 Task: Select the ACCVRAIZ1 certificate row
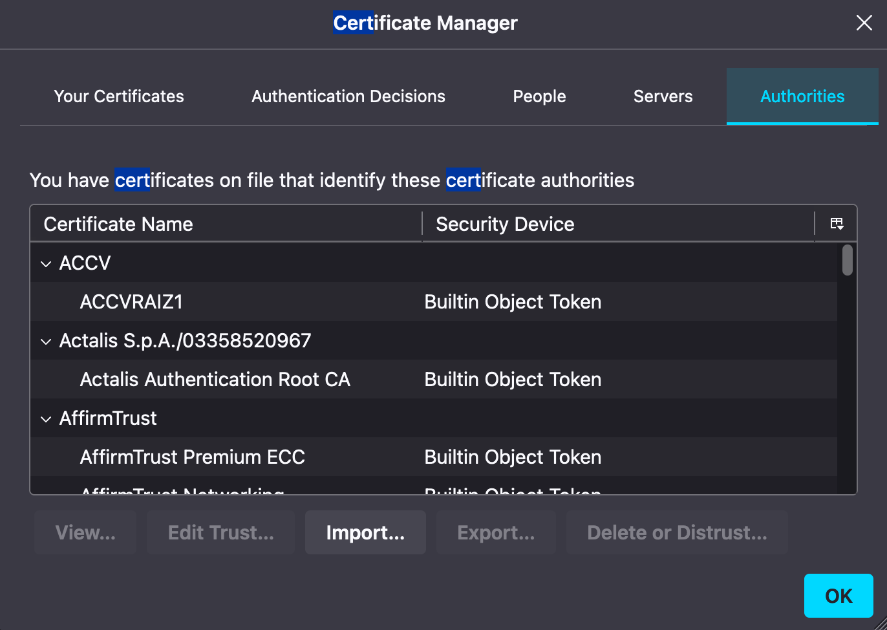132,302
